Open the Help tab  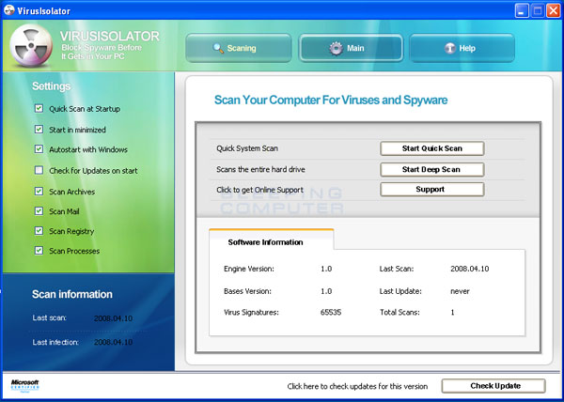tap(462, 48)
